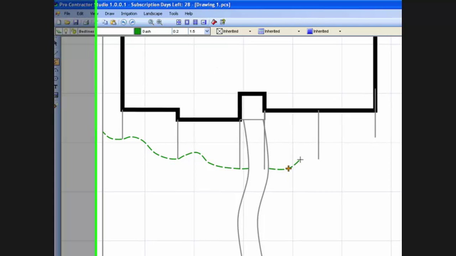Click the blue frame with arrow icon
The width and height of the screenshot is (456, 256).
click(x=203, y=22)
